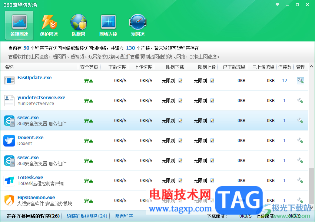Viewport: 315px width, 222px height.
Task: Open EasiUpdate.exe program link
Action: [34, 78]
